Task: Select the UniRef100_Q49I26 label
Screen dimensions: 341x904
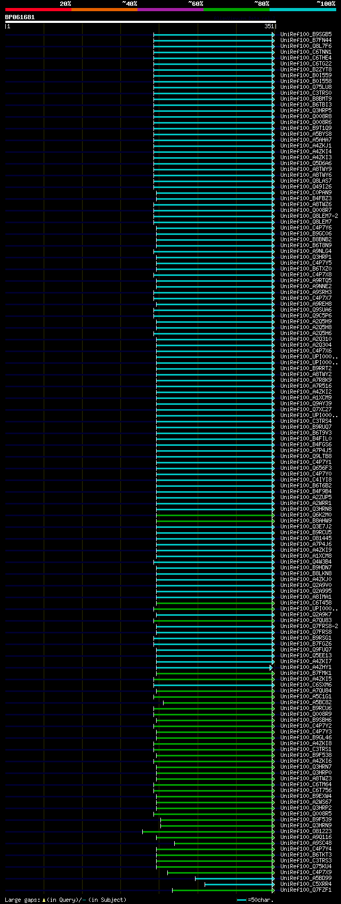Action: point(306,187)
